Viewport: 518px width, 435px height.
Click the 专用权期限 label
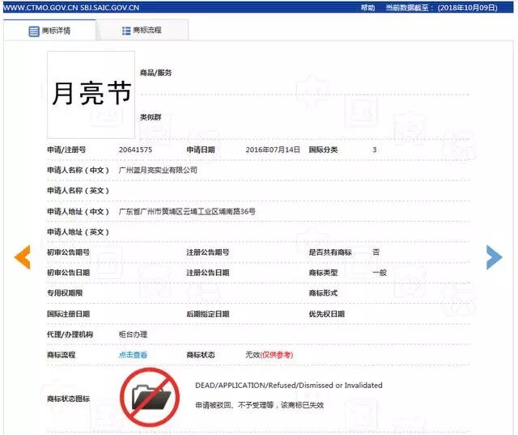65,293
